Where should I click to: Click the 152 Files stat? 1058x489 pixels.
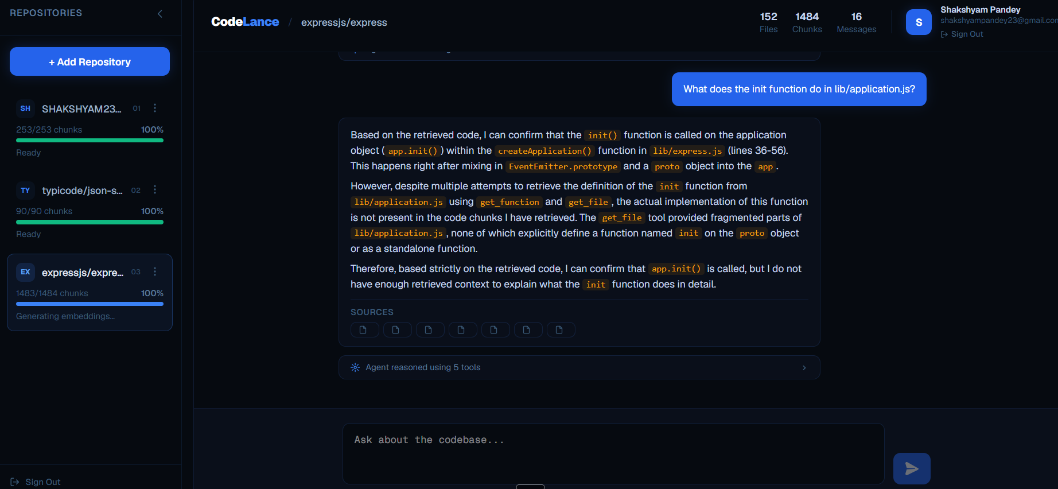tap(768, 22)
